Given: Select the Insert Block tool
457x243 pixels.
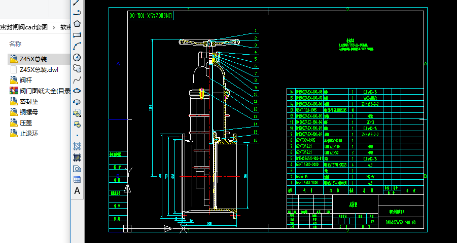Looking at the screenshot, I should tap(77, 113).
